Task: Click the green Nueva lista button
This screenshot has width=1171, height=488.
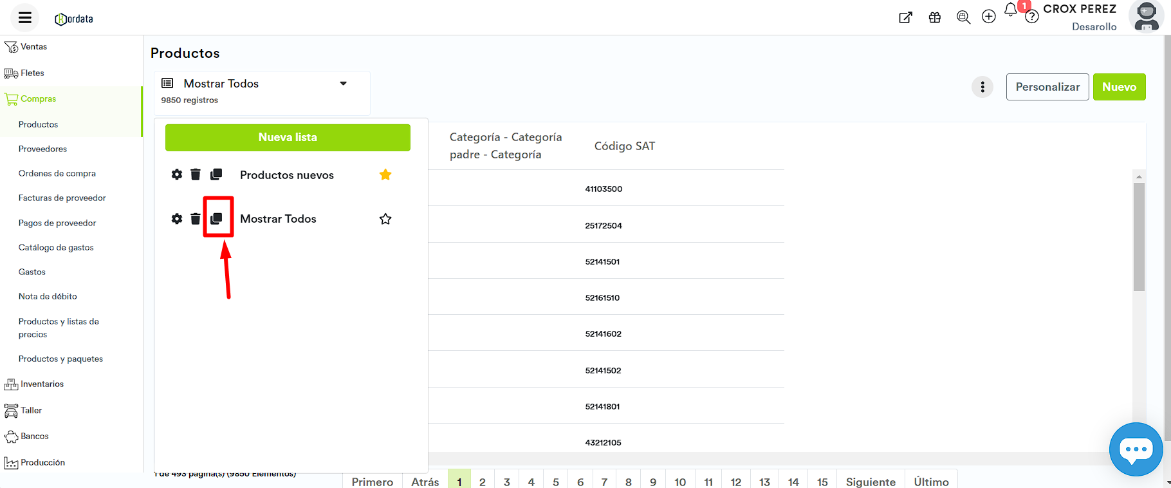Action: point(288,138)
